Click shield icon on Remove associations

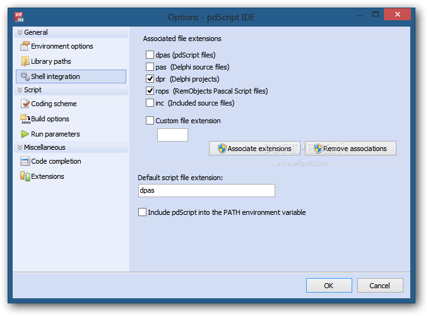click(318, 149)
